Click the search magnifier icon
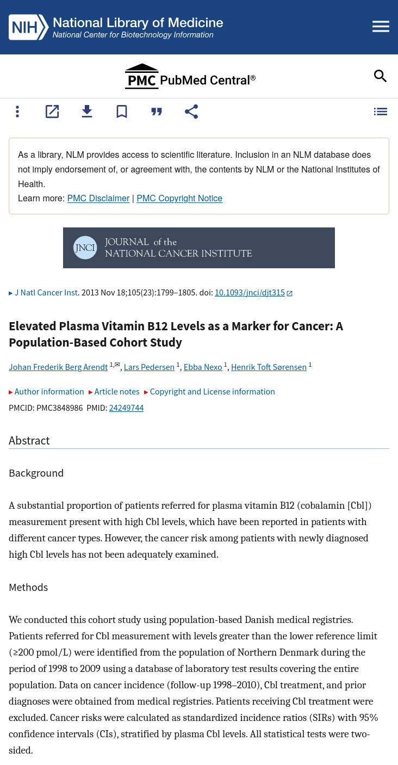 pos(381,76)
